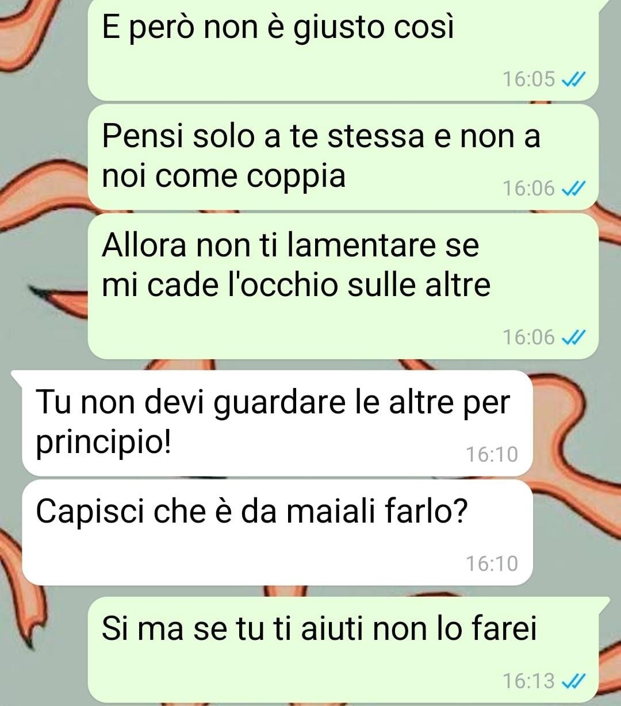Tap read ticks on 'Allora non ti lamentare' message
The width and height of the screenshot is (621, 706).
click(573, 337)
